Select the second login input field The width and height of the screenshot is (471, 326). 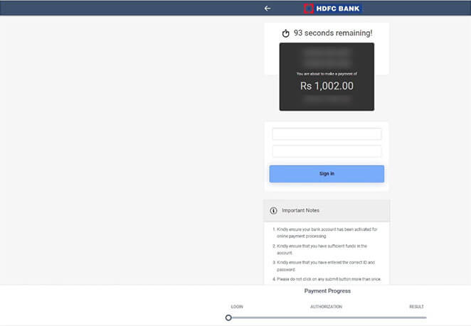pyautogui.click(x=327, y=151)
